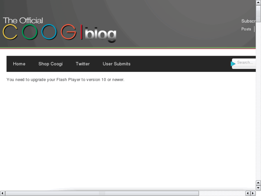The height and width of the screenshot is (196, 261).
Task: Open the Home menu item
Action: tap(19, 64)
